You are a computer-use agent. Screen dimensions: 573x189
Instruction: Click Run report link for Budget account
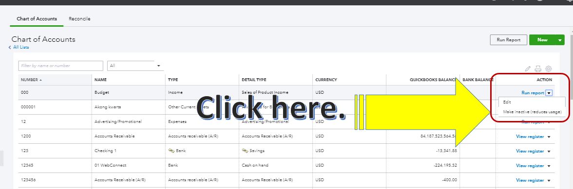tap(533, 93)
